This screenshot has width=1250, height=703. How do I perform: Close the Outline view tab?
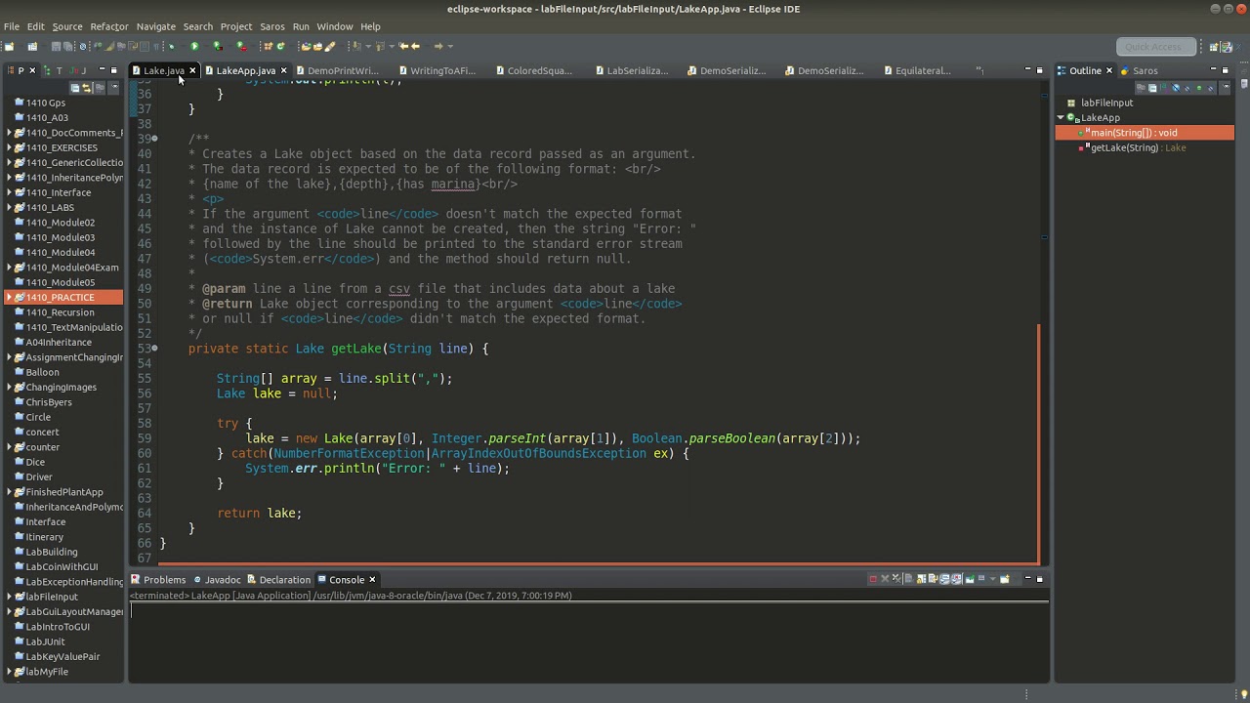click(x=1109, y=70)
